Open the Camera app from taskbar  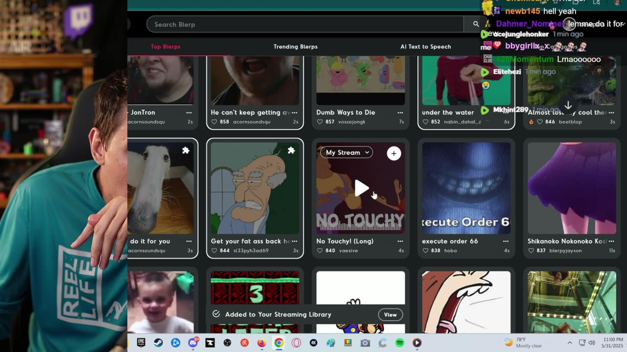click(x=365, y=343)
